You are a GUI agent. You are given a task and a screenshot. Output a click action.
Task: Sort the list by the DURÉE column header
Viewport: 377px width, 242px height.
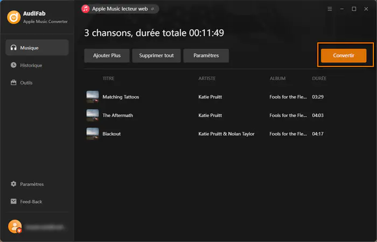click(319, 79)
